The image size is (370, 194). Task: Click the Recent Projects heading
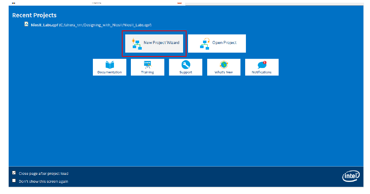point(35,15)
